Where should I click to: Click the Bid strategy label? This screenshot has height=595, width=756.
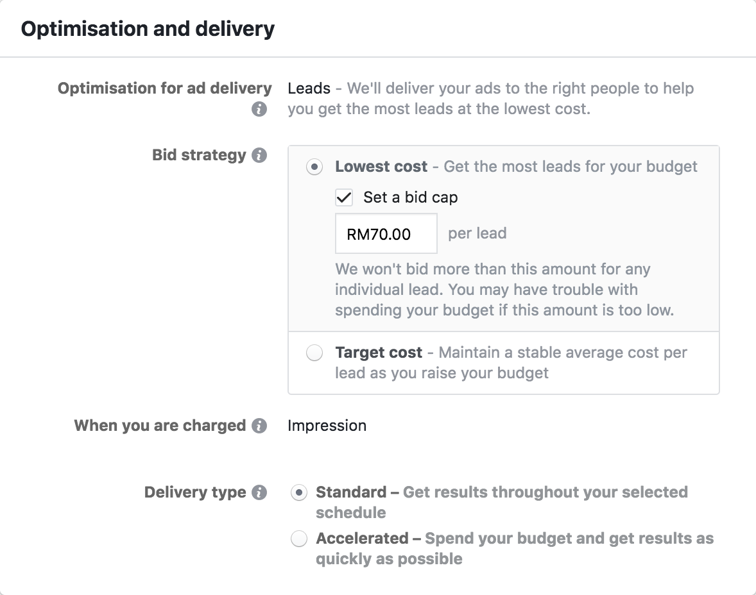[x=199, y=155]
